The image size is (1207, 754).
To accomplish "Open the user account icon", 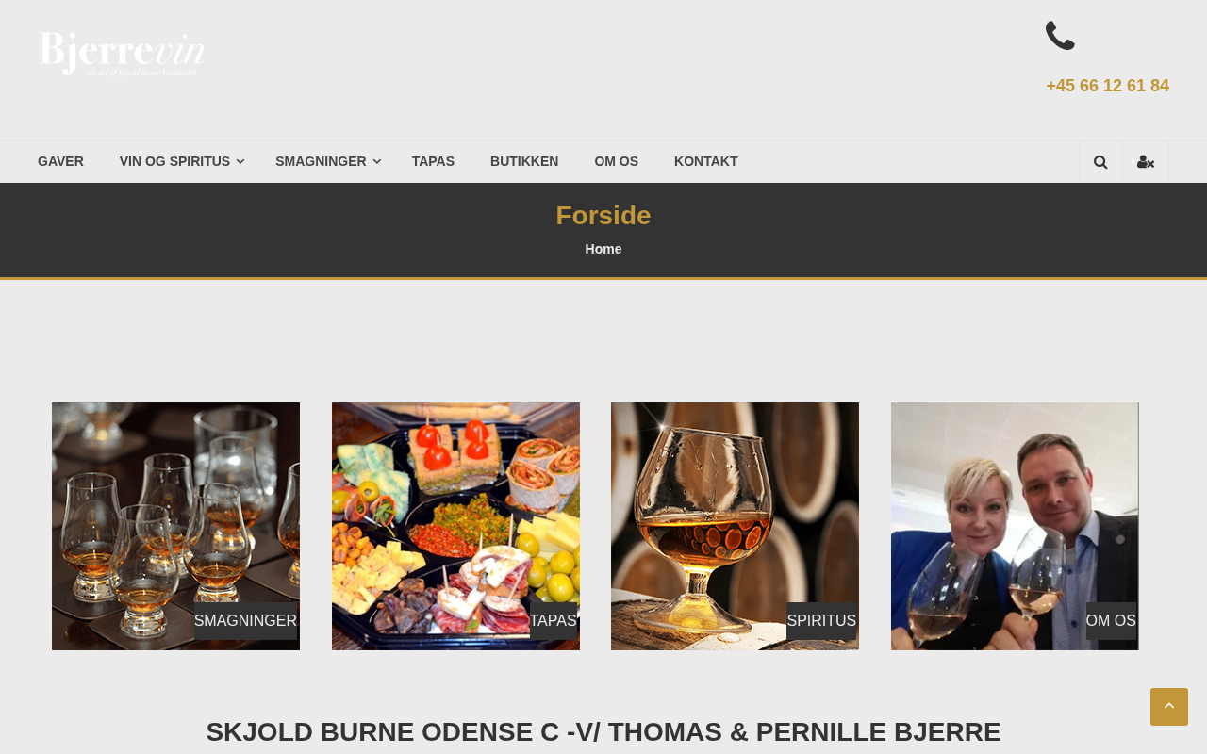I will (1146, 162).
